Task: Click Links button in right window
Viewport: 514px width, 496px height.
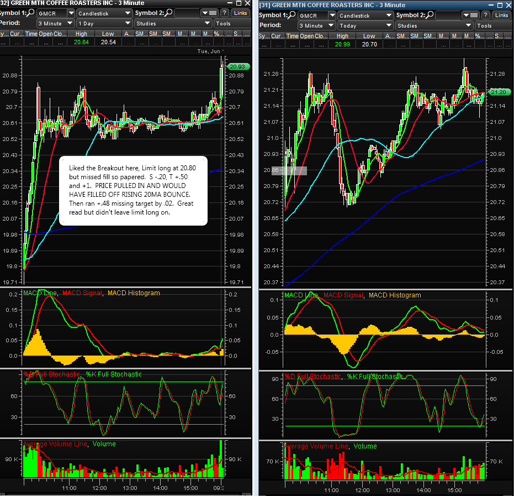Action: tap(501, 15)
